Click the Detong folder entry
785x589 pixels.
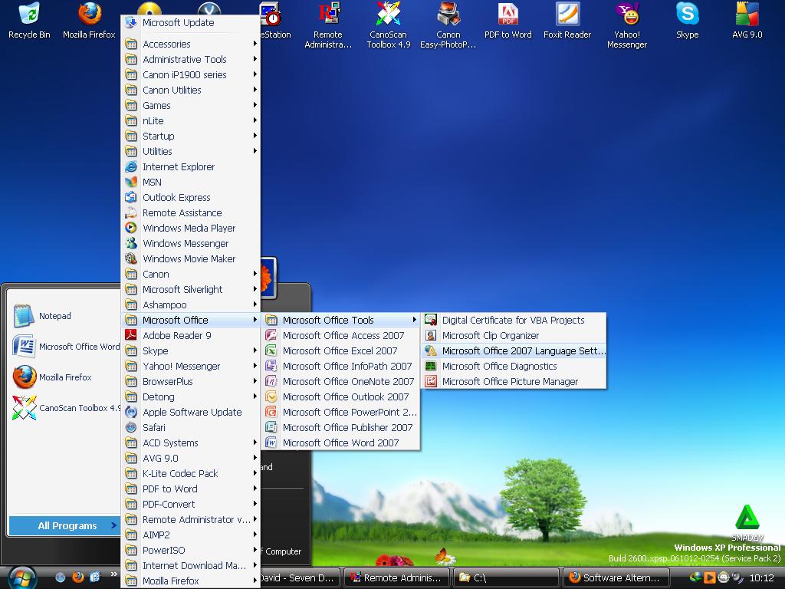[x=191, y=397]
